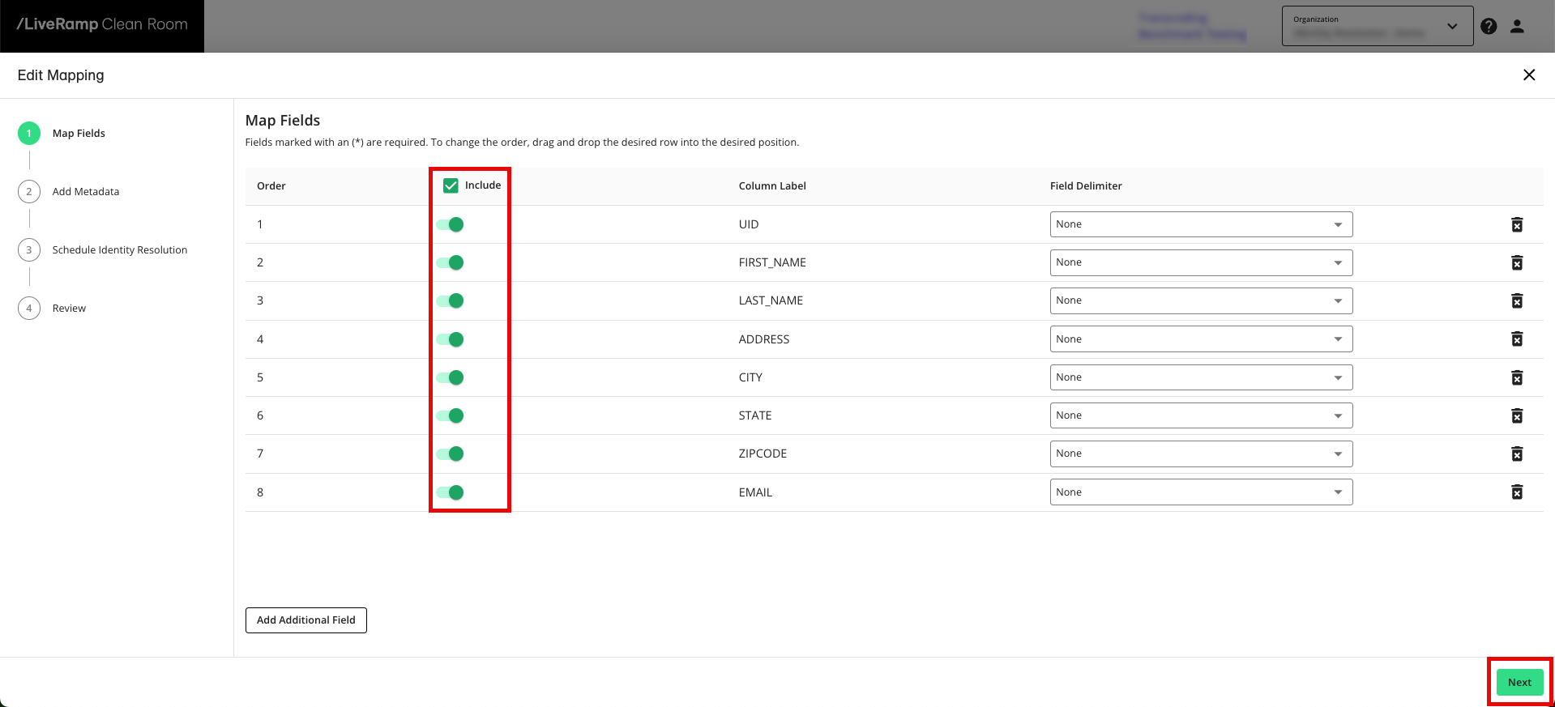Jump to Schedule Identity Resolution step
The width and height of the screenshot is (1555, 707).
119,250
